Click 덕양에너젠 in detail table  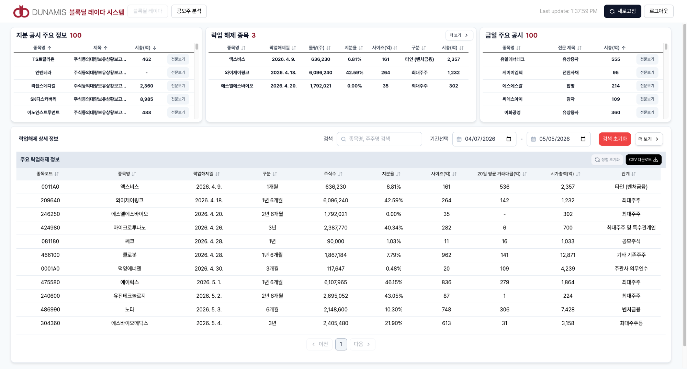(129, 269)
